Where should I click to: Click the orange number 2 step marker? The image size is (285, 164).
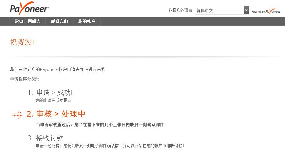[x=30, y=114]
